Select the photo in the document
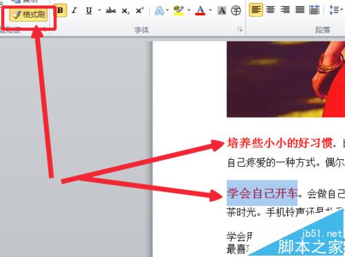This screenshot has height=257, width=345. [x=286, y=79]
